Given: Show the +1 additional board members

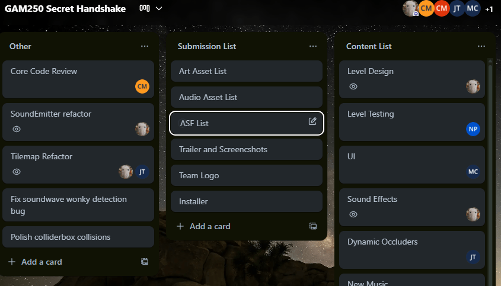Looking at the screenshot, I should coord(489,9).
